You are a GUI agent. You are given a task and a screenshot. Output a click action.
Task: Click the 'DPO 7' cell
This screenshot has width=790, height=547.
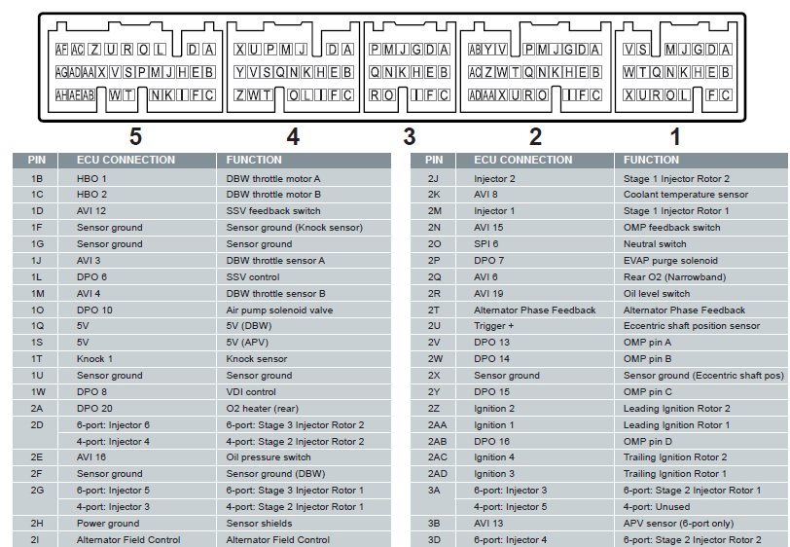click(534, 261)
